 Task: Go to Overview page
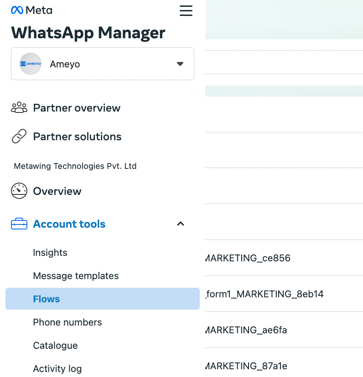57,191
